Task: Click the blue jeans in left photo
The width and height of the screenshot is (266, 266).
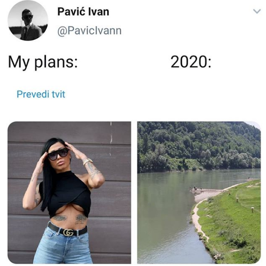Action: pos(63,247)
